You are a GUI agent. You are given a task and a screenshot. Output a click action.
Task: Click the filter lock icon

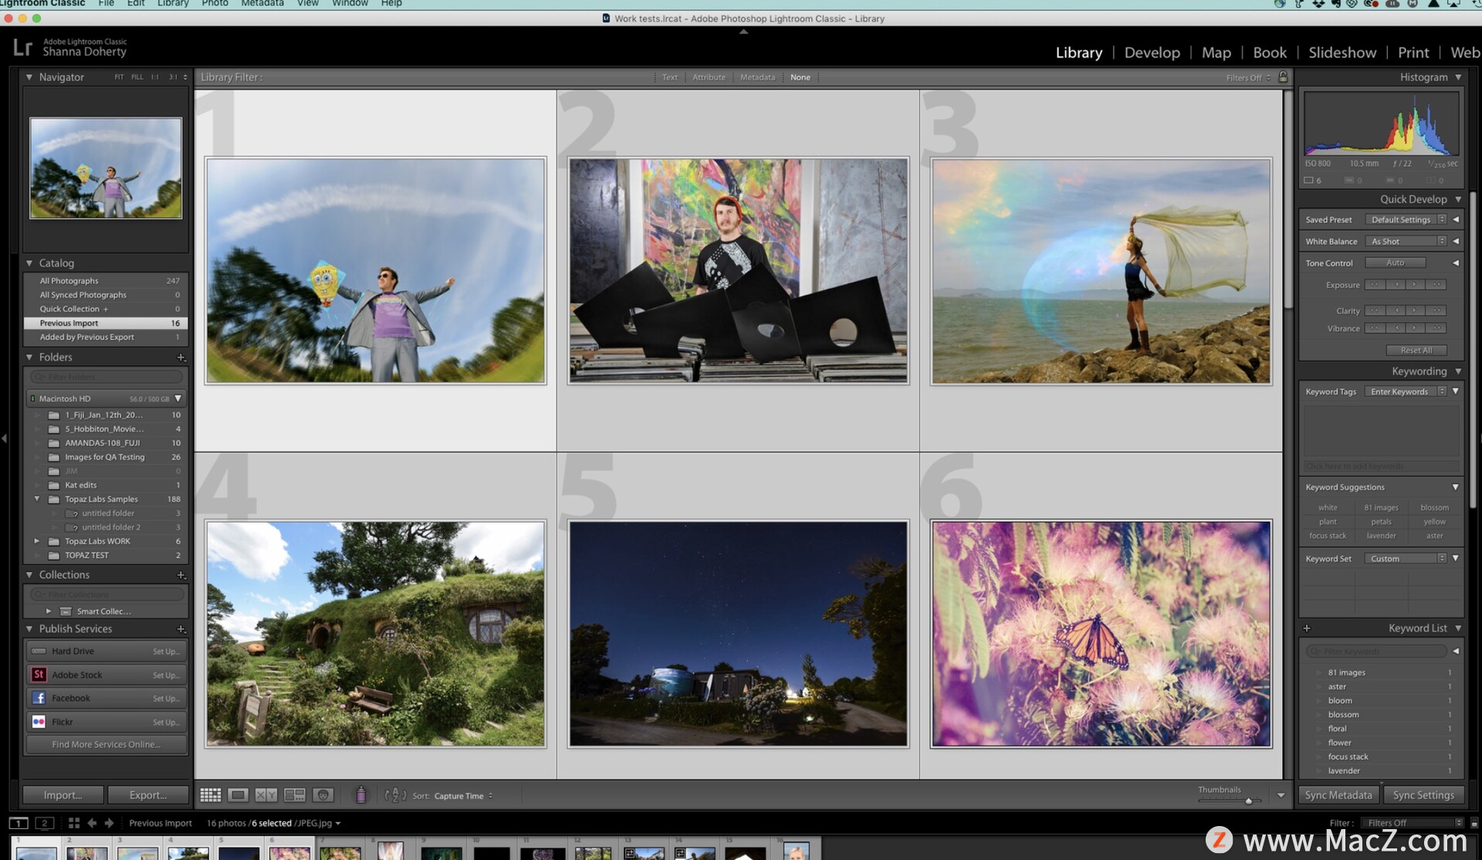tap(1283, 77)
